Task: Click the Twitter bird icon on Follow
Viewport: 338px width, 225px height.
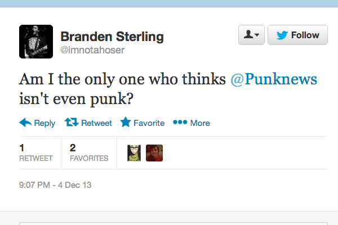Action: pyautogui.click(x=282, y=35)
